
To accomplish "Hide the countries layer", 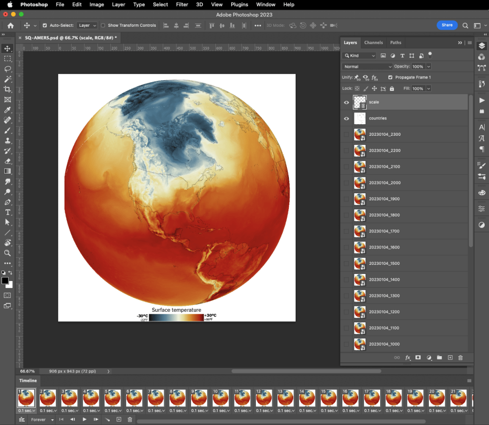I will point(347,118).
